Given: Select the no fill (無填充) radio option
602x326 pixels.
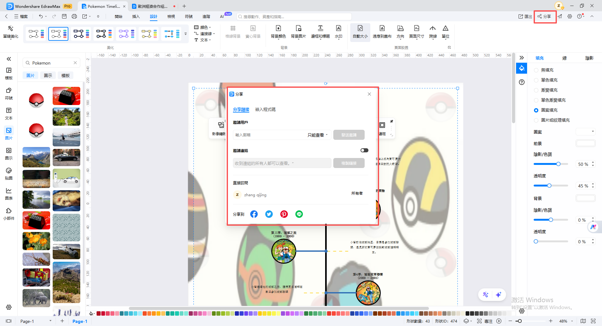Looking at the screenshot, I should pos(536,70).
